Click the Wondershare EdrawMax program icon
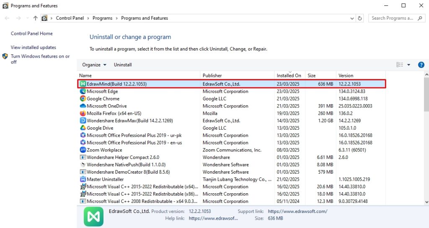The height and width of the screenshot is (228, 429). [83, 120]
